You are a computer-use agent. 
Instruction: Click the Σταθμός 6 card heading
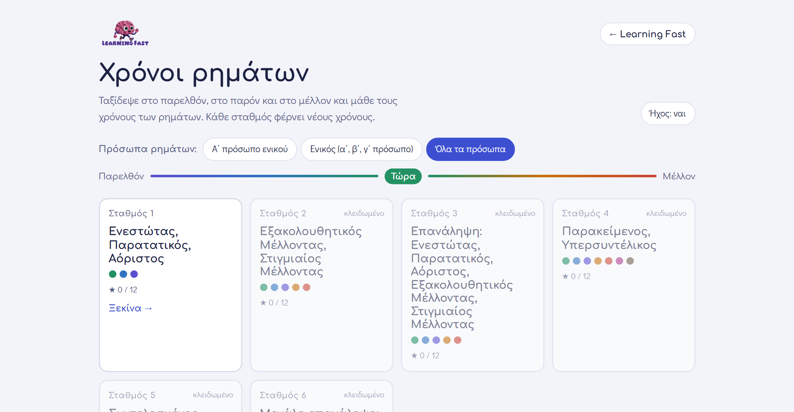coord(283,395)
